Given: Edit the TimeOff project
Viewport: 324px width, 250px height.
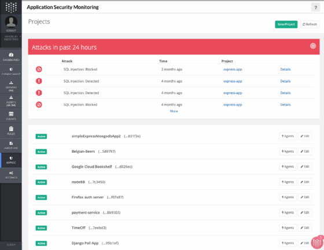Looking at the screenshot, I should (305, 228).
